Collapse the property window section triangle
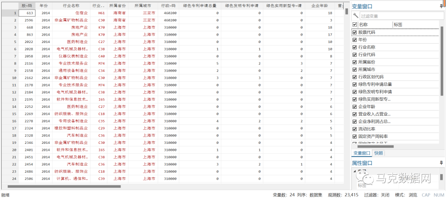 (354, 171)
